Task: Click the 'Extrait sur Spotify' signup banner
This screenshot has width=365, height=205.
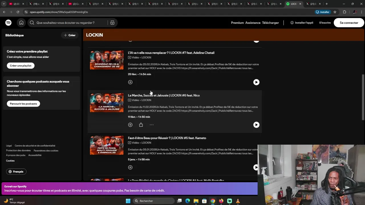Action: [x=129, y=188]
